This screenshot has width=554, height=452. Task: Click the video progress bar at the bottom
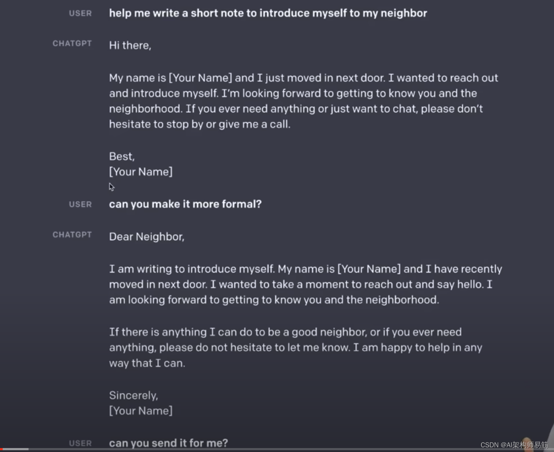[251, 449]
